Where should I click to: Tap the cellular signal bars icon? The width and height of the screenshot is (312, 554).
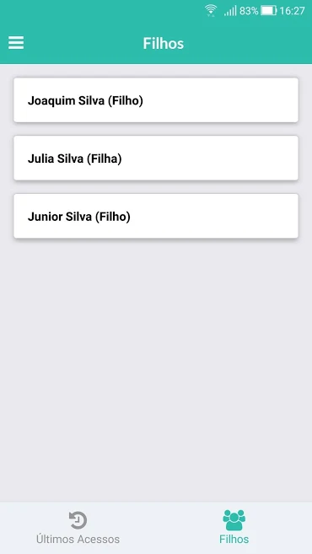230,11
